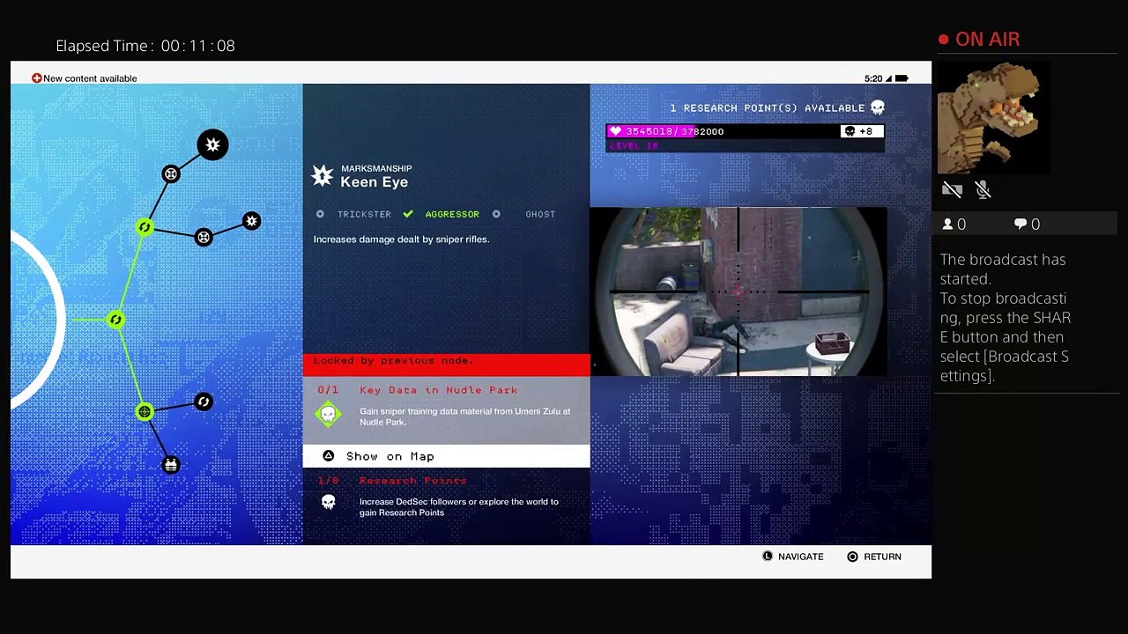Click the green diamond skull Key Data icon
The image size is (1128, 634).
(x=329, y=414)
